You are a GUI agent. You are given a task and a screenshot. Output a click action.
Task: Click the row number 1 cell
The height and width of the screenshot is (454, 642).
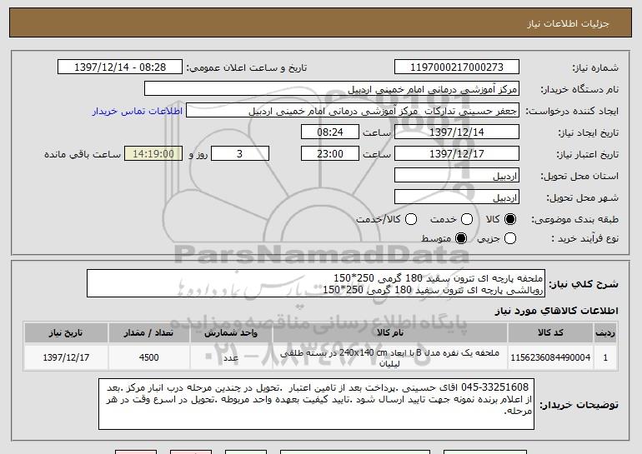click(605, 357)
